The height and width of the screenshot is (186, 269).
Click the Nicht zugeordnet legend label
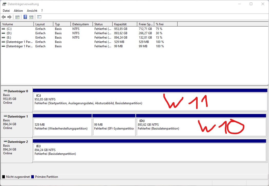[x=18, y=177]
